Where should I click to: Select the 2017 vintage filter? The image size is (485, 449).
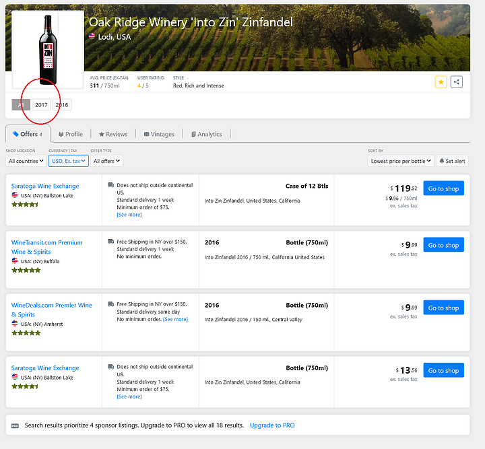coord(41,105)
